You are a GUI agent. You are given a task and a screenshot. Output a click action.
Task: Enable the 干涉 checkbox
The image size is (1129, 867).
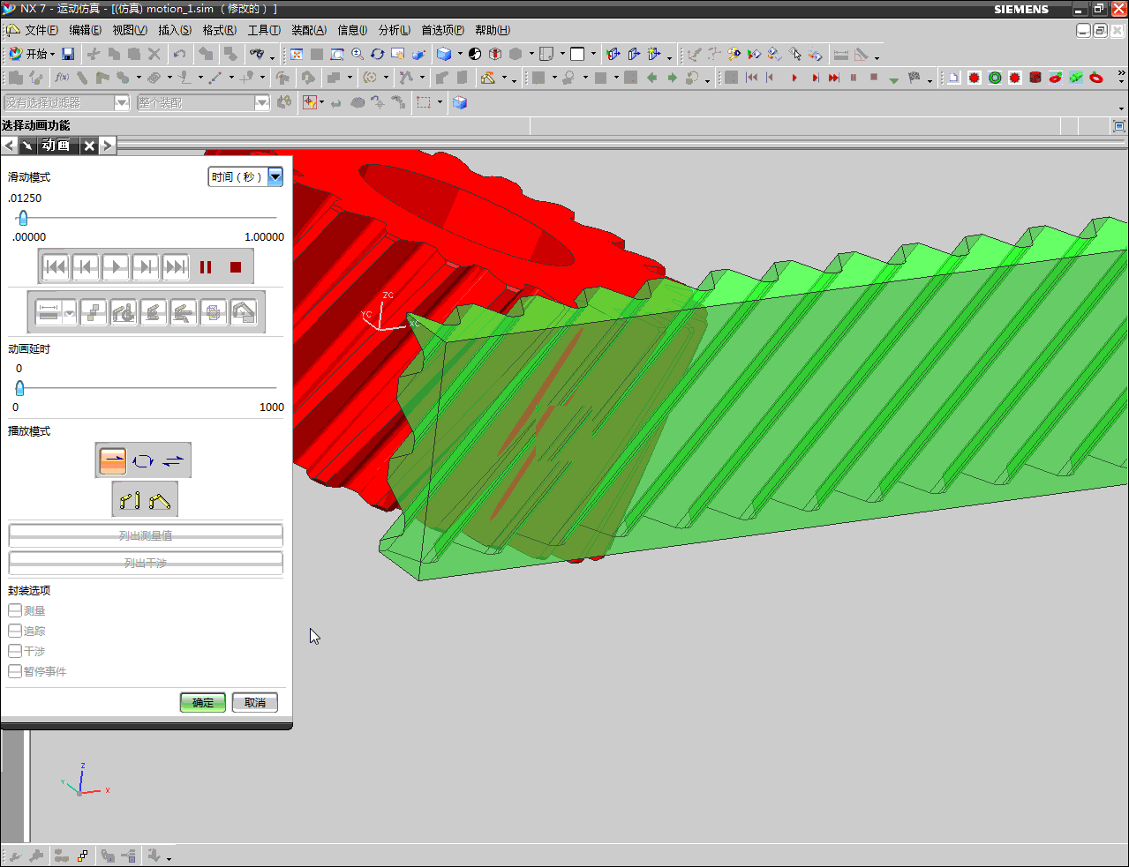click(15, 651)
